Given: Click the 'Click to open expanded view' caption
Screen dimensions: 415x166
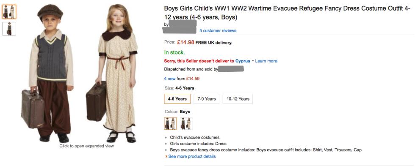Looking at the screenshot, I should coord(86,146).
